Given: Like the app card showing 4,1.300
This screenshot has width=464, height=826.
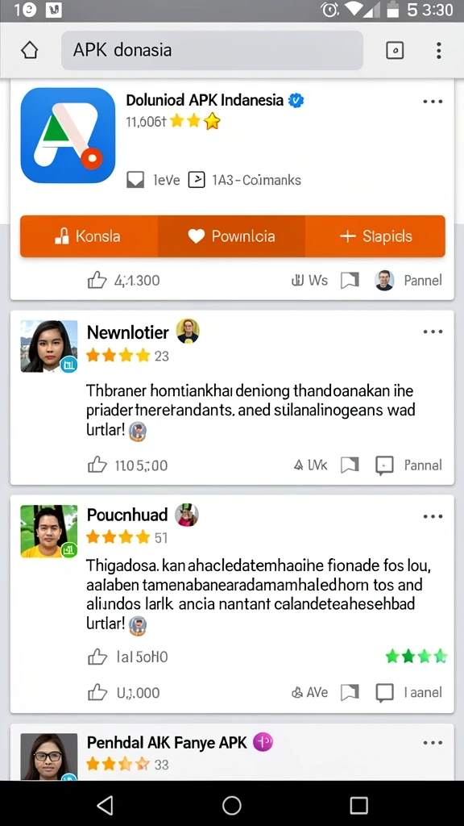Looking at the screenshot, I should pos(97,280).
